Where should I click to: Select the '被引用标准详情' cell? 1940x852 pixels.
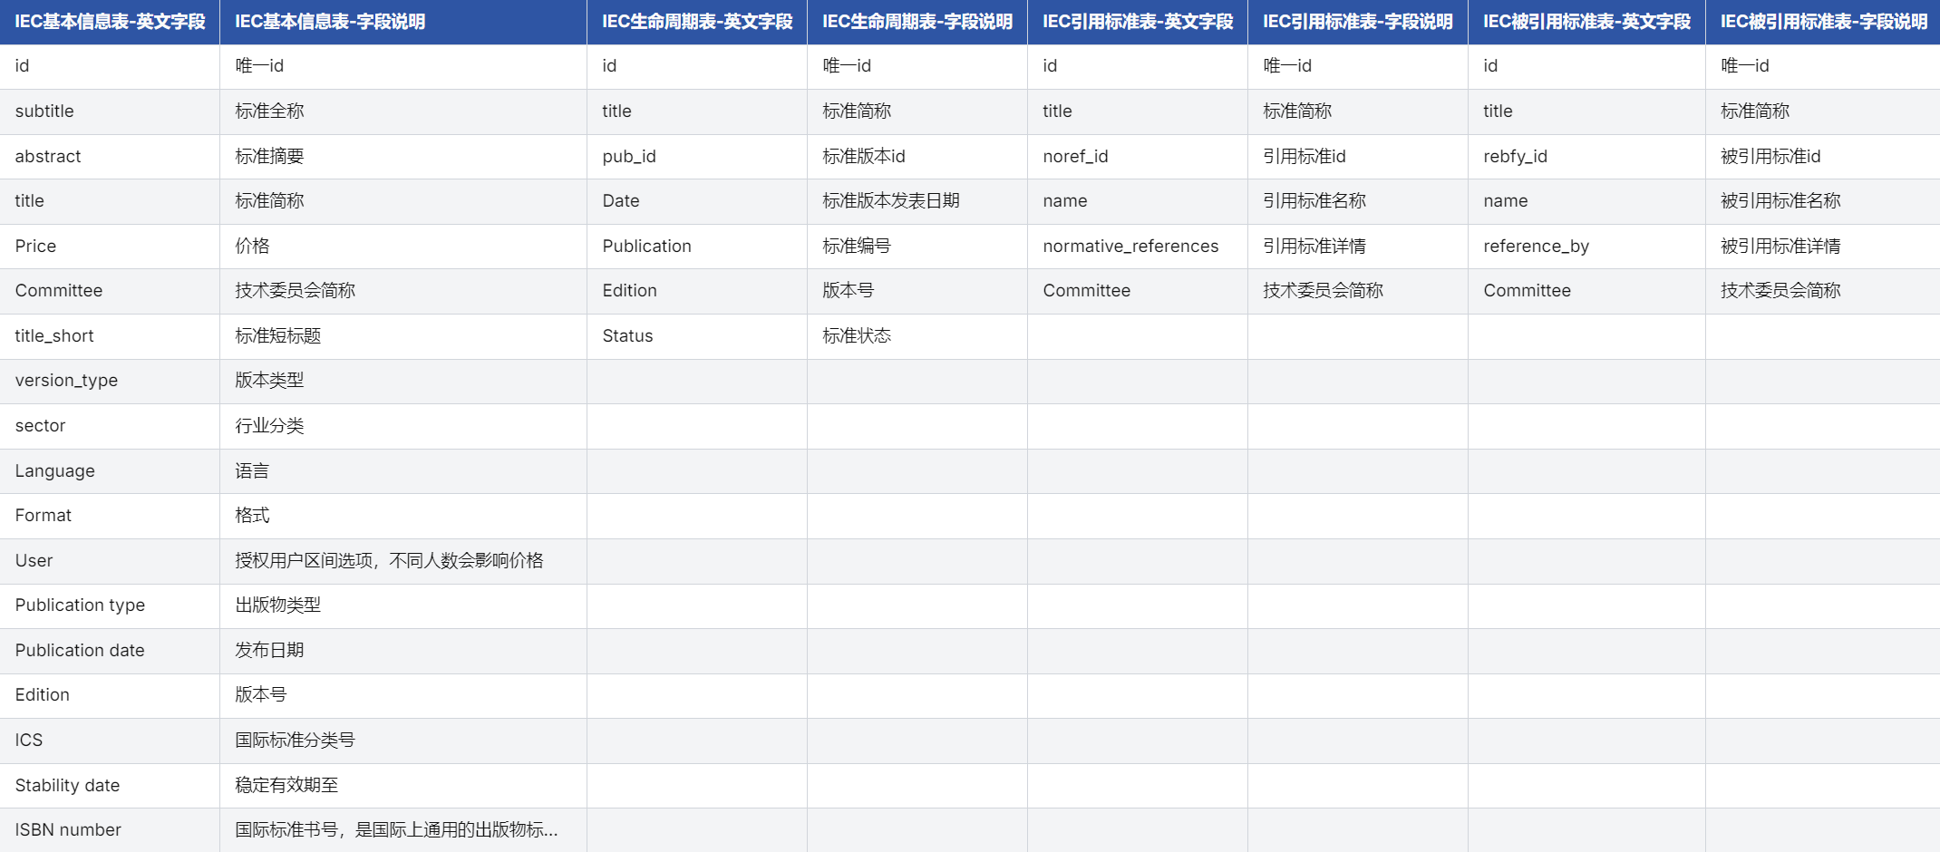click(1823, 247)
